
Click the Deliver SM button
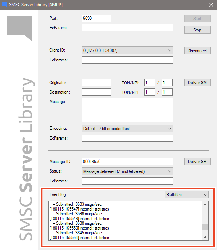click(197, 83)
